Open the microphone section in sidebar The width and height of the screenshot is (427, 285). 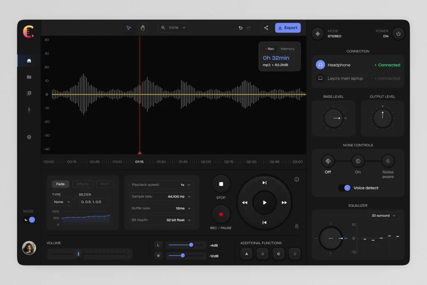[x=29, y=110]
